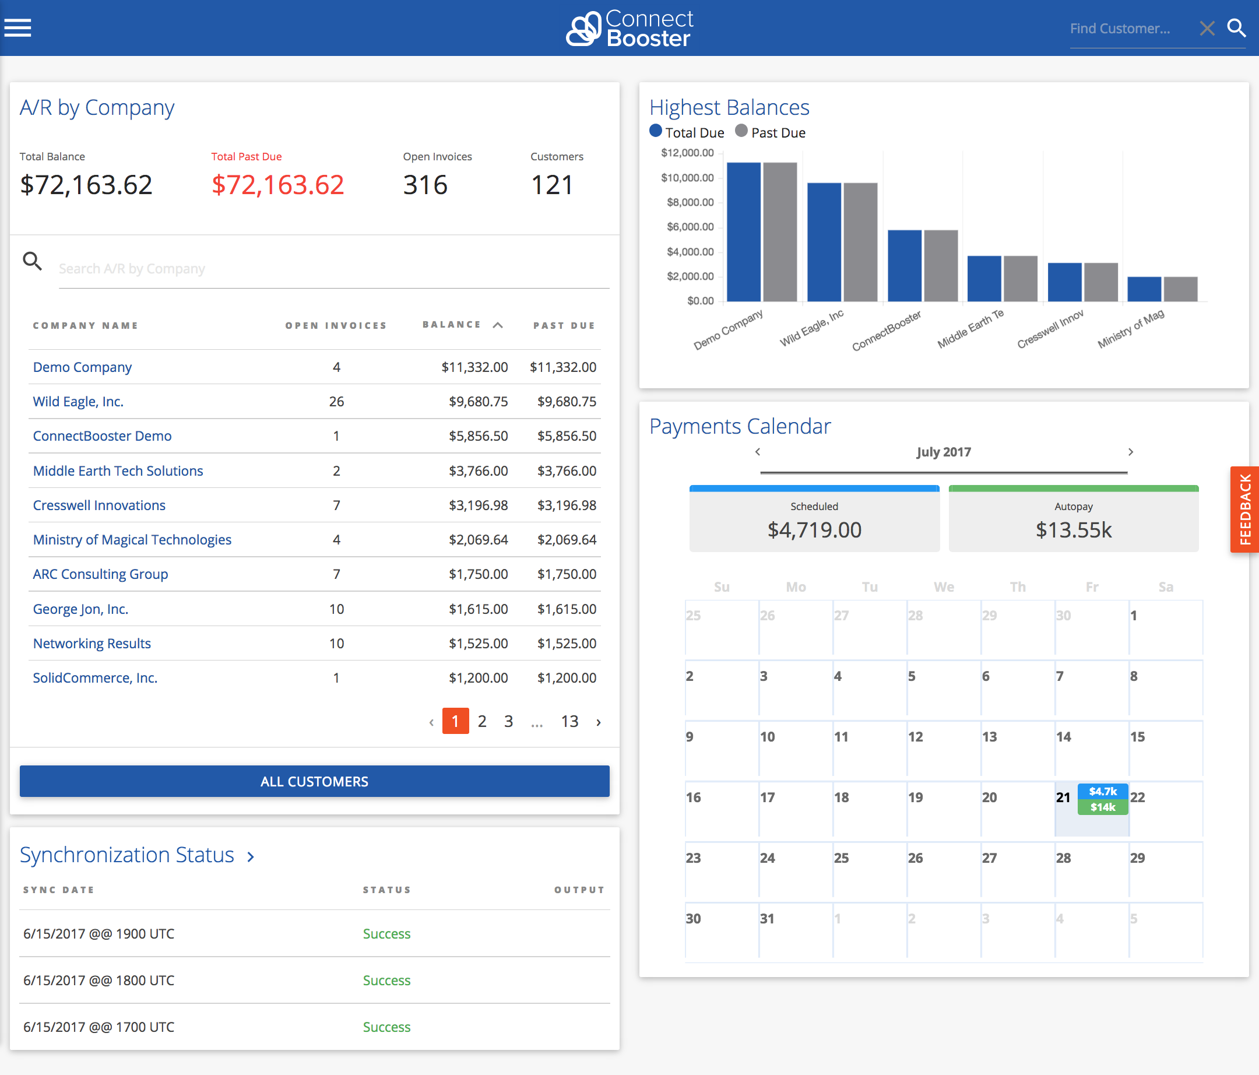
Task: Click Demo Company blue Total Due bar
Action: click(744, 231)
